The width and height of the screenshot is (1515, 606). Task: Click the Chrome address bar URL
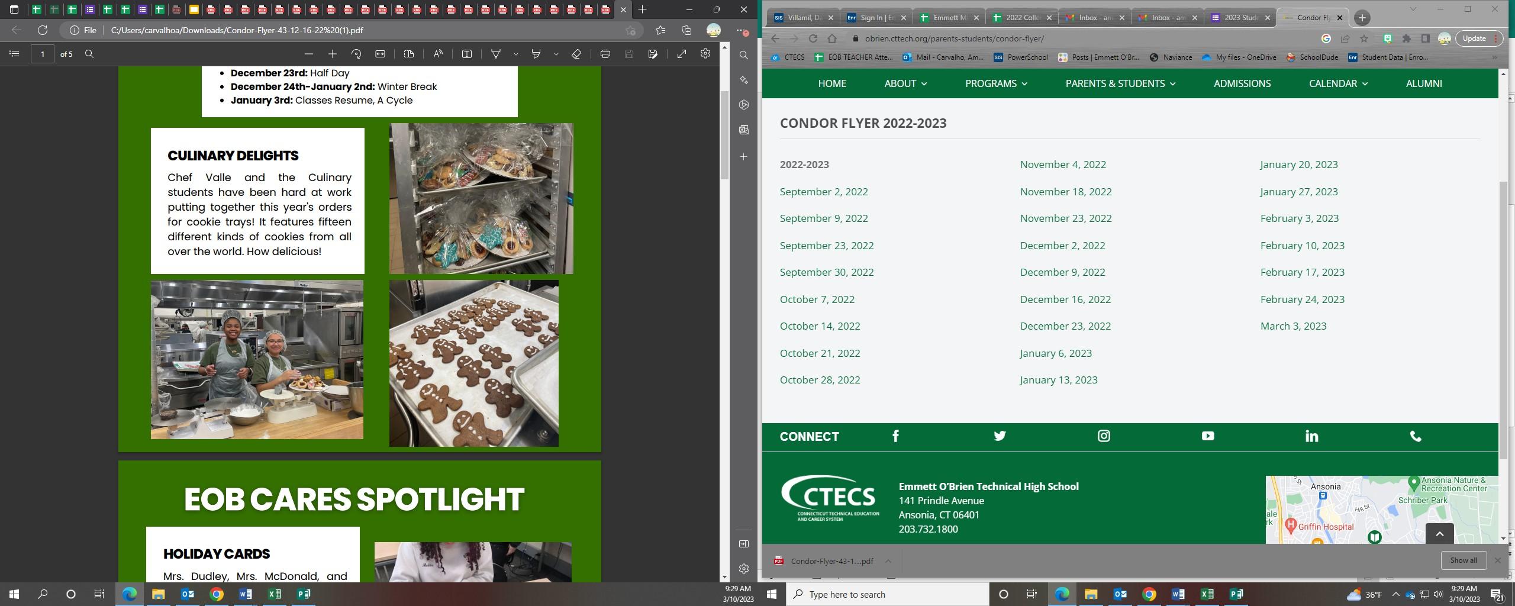tap(954, 38)
